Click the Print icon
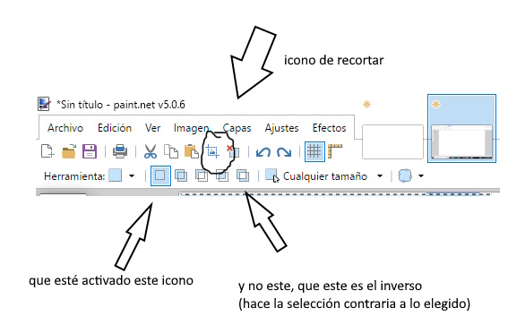Viewport: 508px width, 325px height. 120,151
